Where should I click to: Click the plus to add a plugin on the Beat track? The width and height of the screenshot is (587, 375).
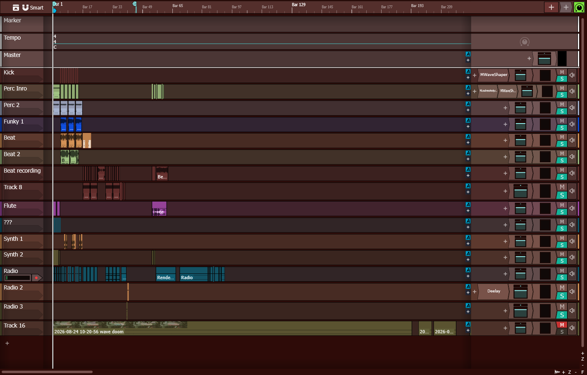pyautogui.click(x=505, y=140)
